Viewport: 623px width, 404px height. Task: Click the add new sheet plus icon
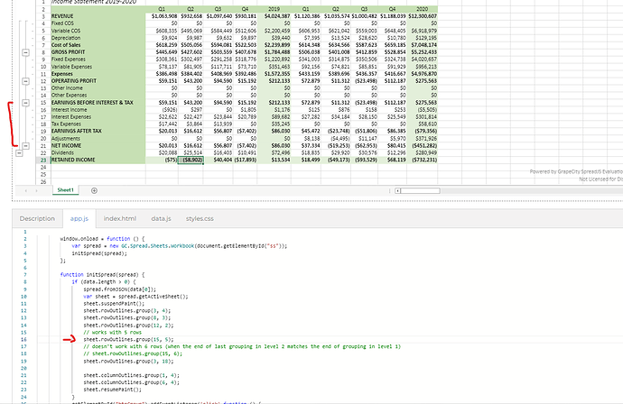[x=96, y=191]
